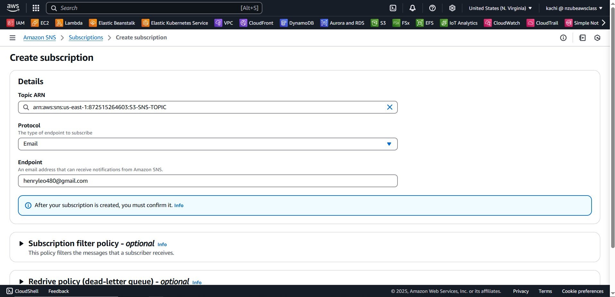This screenshot has height=297, width=615.
Task: Open the IoT Analytics shortcut icon
Action: pos(444,23)
